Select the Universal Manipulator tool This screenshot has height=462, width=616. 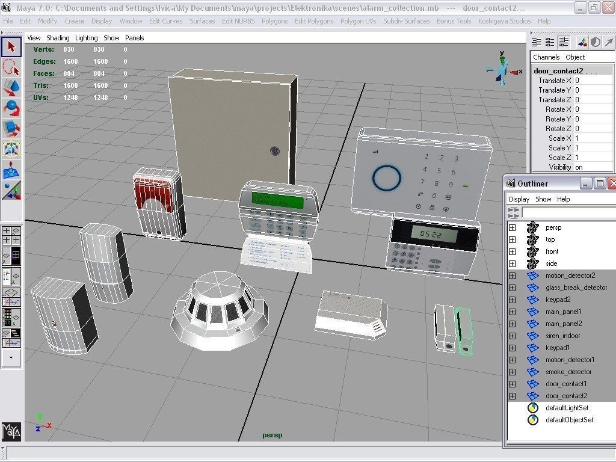tap(11, 149)
